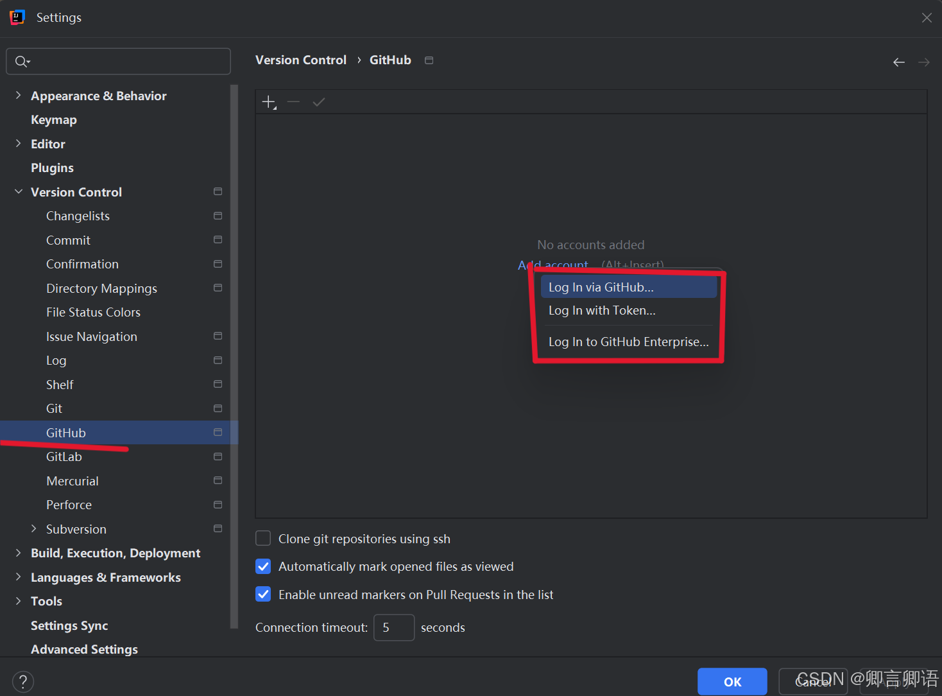Open the Settings Sync page
942x696 pixels.
[69, 625]
